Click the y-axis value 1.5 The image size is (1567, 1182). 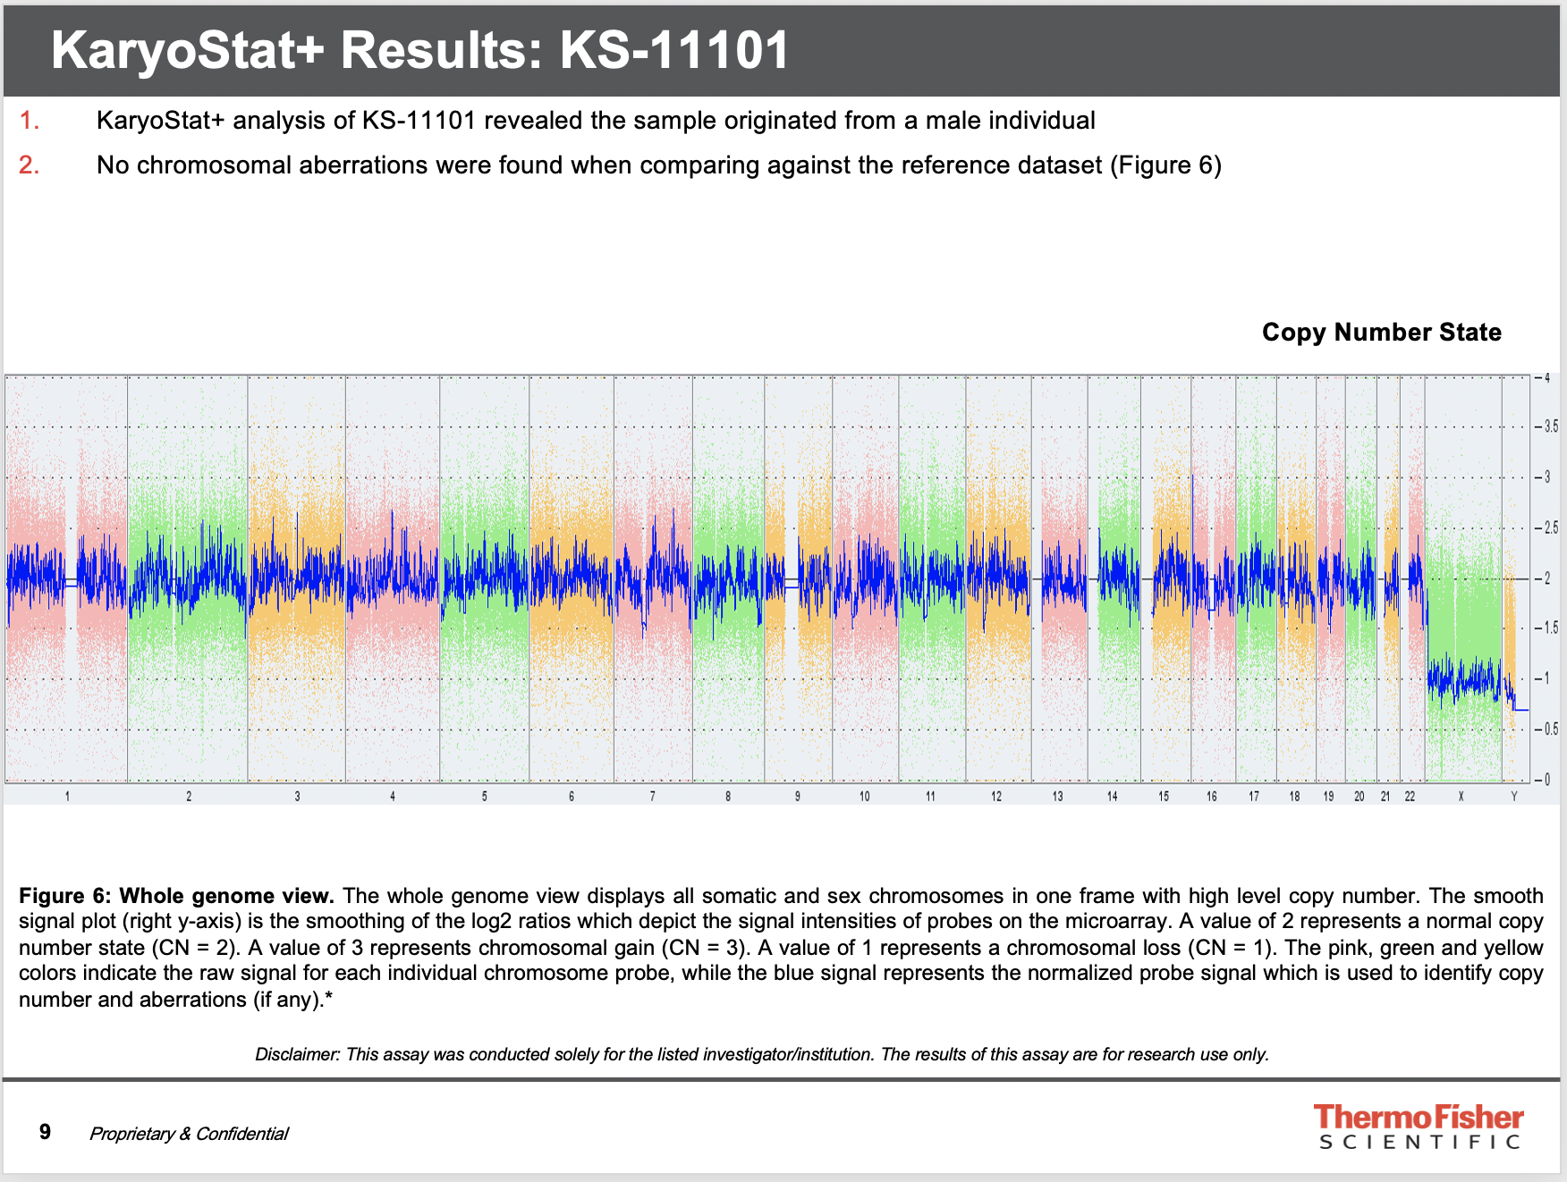1552,629
